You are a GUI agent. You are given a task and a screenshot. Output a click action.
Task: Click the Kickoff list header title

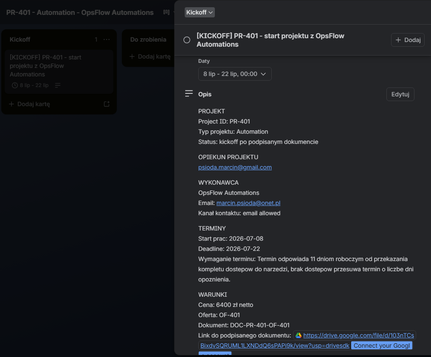(x=20, y=39)
